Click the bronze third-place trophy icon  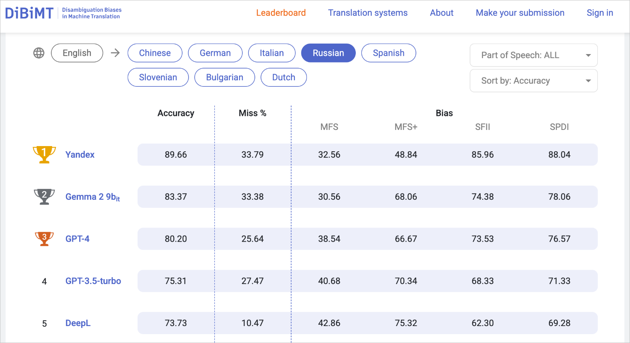pyautogui.click(x=44, y=238)
